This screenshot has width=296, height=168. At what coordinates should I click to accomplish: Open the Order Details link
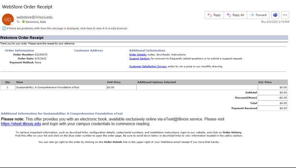(x=138, y=55)
